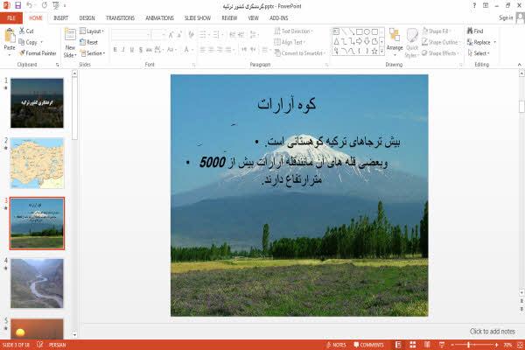
Task: Click the Save icon in quick access toolbar
Action: click(17, 5)
